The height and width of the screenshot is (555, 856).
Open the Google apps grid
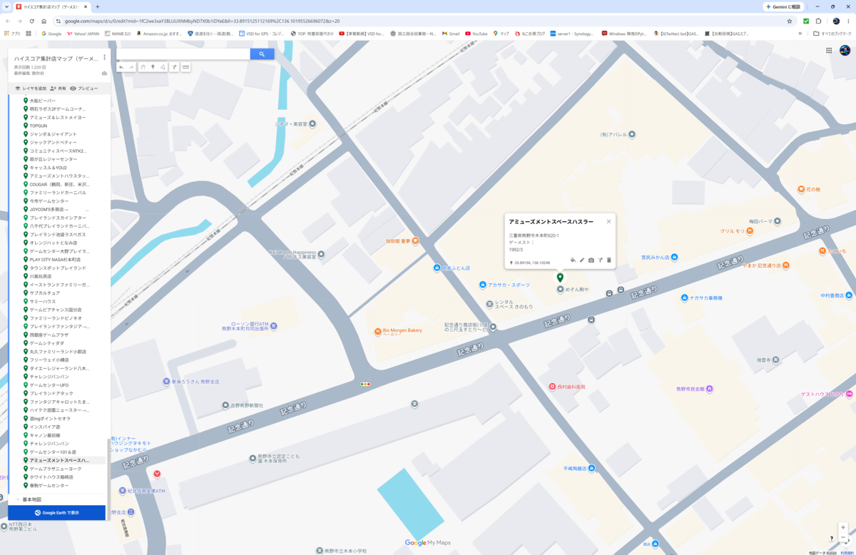click(829, 51)
